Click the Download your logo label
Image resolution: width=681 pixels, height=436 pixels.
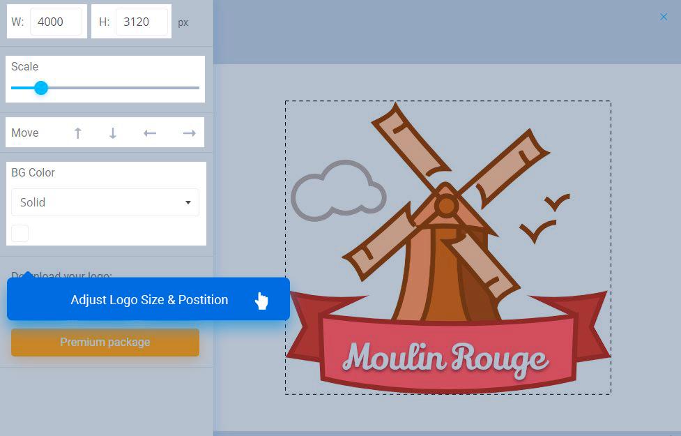click(x=61, y=275)
